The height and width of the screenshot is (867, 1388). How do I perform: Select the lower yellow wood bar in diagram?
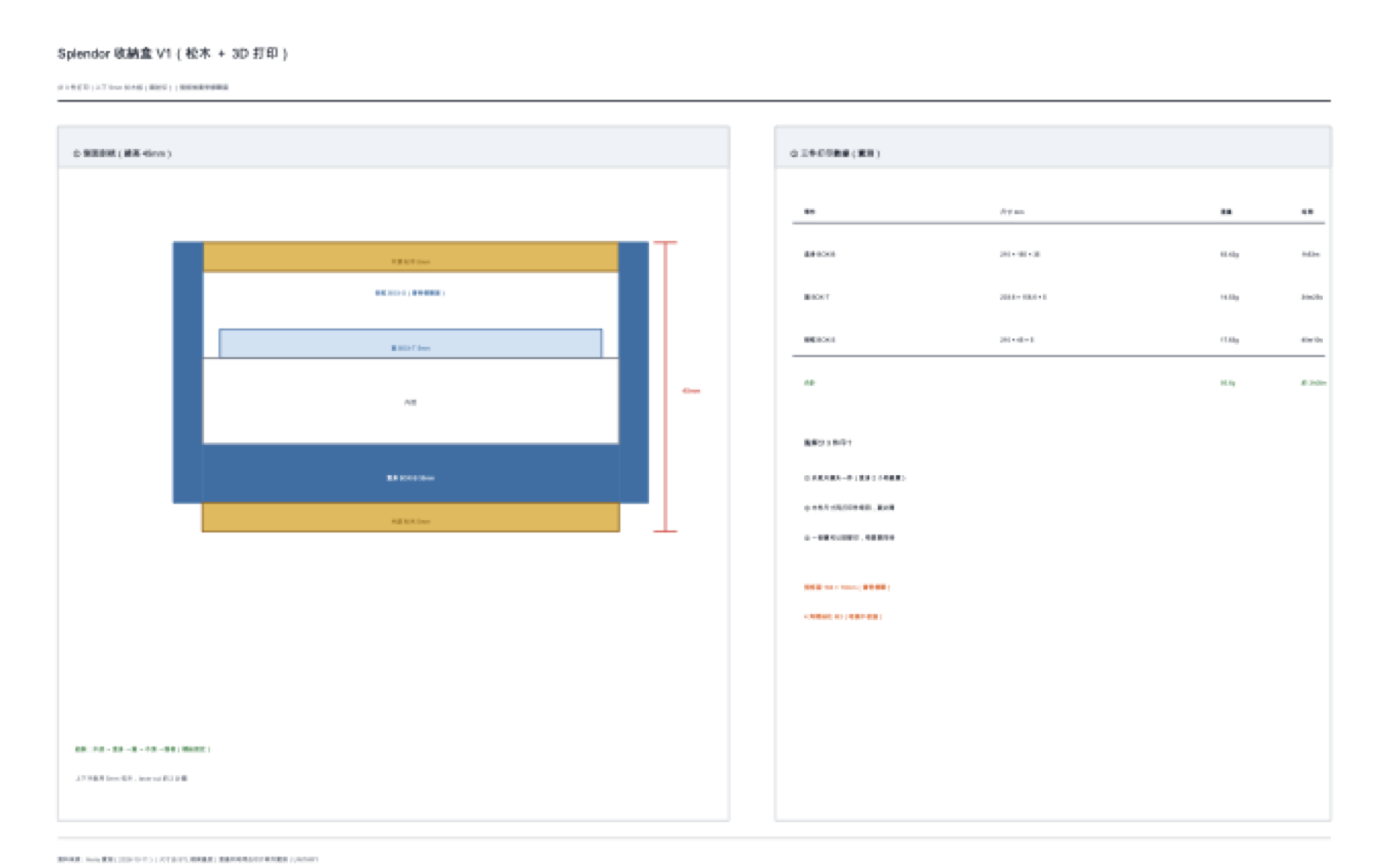(410, 518)
